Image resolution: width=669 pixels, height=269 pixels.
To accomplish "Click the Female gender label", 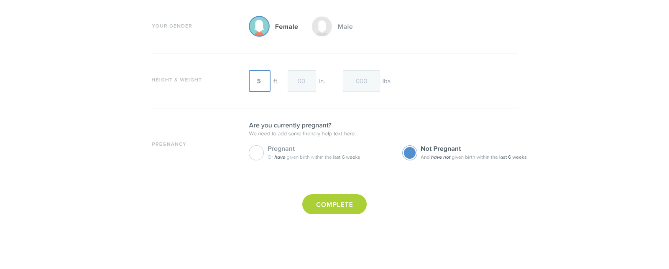I will point(286,27).
